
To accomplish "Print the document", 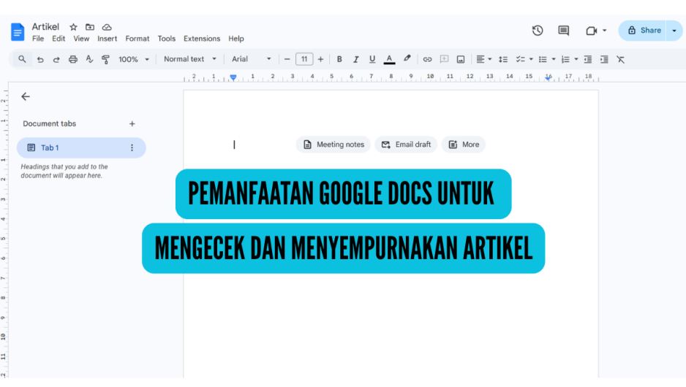I will point(73,59).
